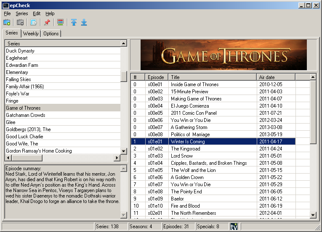Image resolution: width=322 pixels, height=232 pixels.
Task: Sort by Episode column header
Action: (157, 77)
